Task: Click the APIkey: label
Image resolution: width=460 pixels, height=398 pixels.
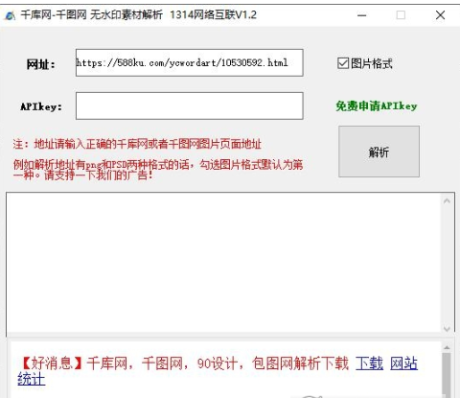Action: tap(41, 106)
